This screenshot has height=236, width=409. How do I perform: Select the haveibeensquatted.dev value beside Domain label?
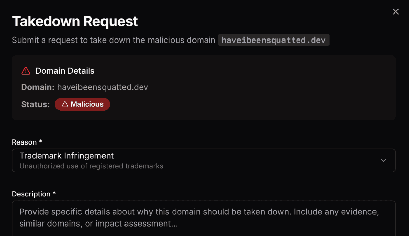click(x=103, y=87)
